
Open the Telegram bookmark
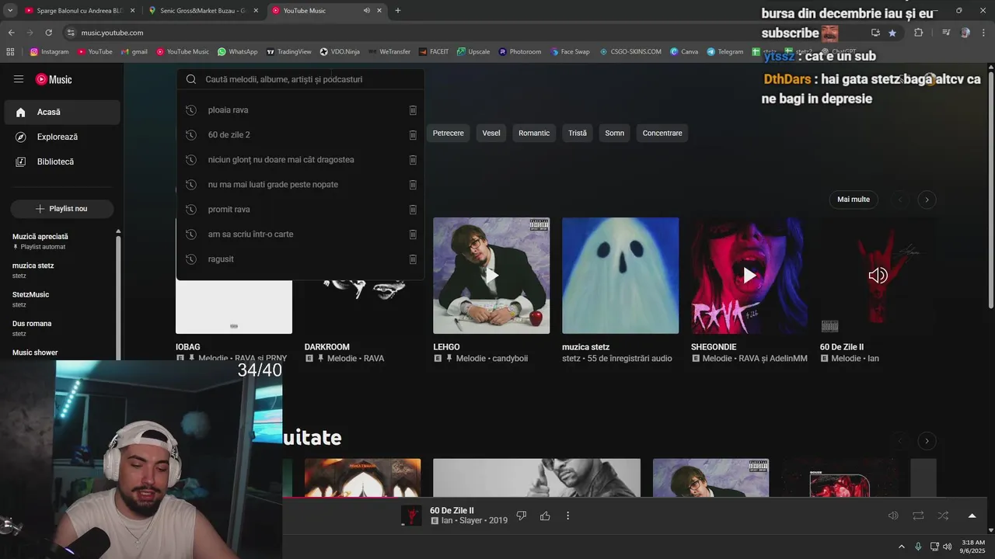pyautogui.click(x=725, y=52)
